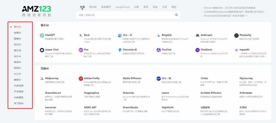
Task: Select the 百度 search tab
Action: click(x=82, y=7)
